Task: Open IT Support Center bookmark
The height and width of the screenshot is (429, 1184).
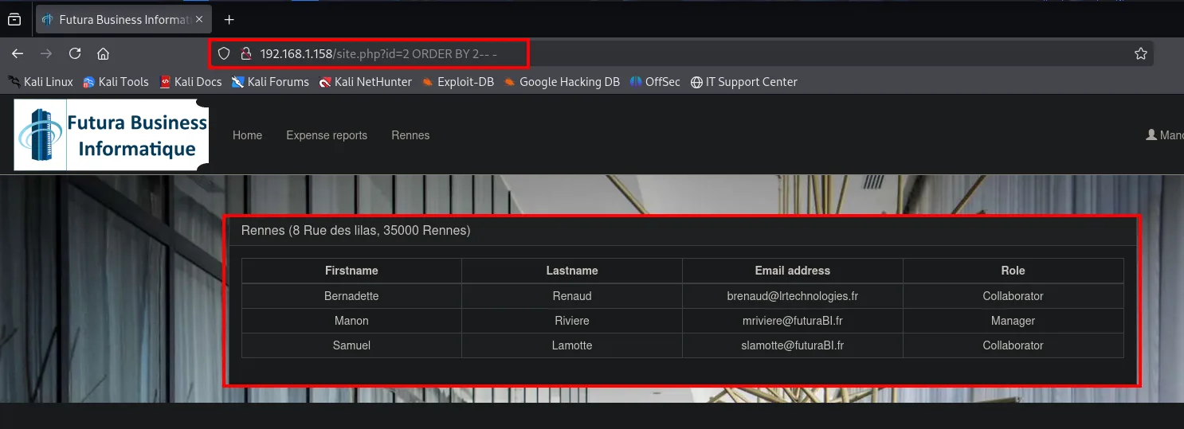Action: [x=743, y=81]
